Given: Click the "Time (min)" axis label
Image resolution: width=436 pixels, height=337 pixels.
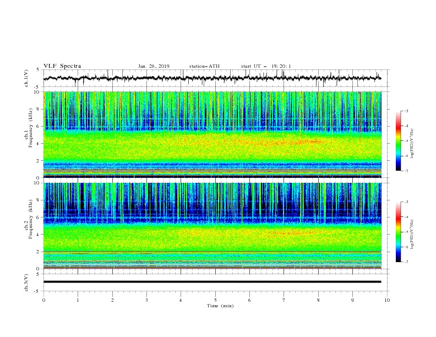Looking at the screenshot, I should tap(220, 306).
